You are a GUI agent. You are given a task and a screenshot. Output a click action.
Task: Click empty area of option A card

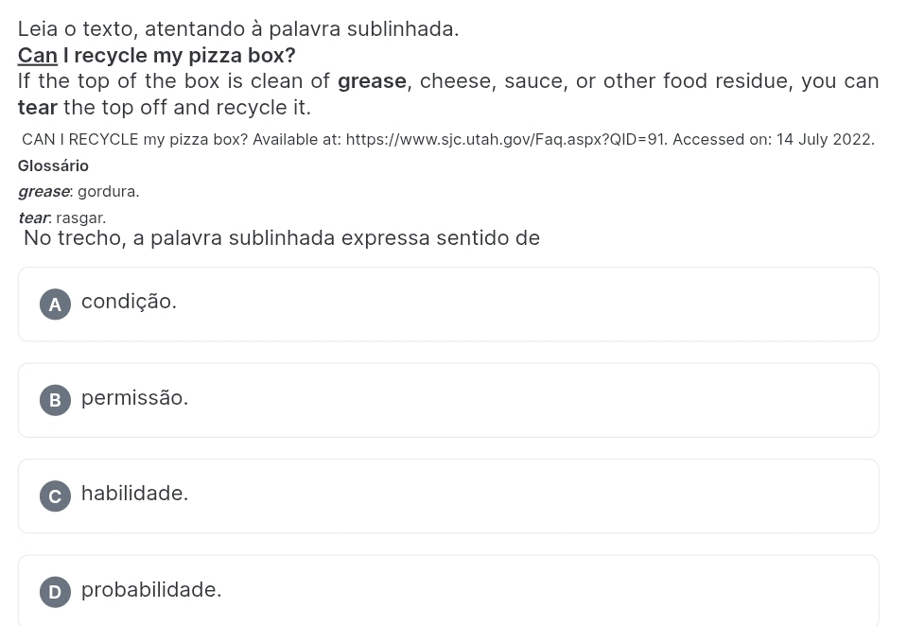pos(521,304)
